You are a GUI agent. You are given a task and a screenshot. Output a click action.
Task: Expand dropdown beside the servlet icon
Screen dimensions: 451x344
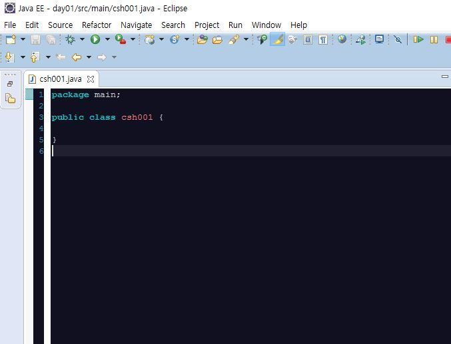coord(187,39)
